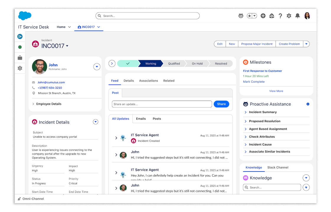Image resolution: width=331 pixels, height=212 pixels.
Task: Click the favorites star icon
Action: click(x=250, y=16)
